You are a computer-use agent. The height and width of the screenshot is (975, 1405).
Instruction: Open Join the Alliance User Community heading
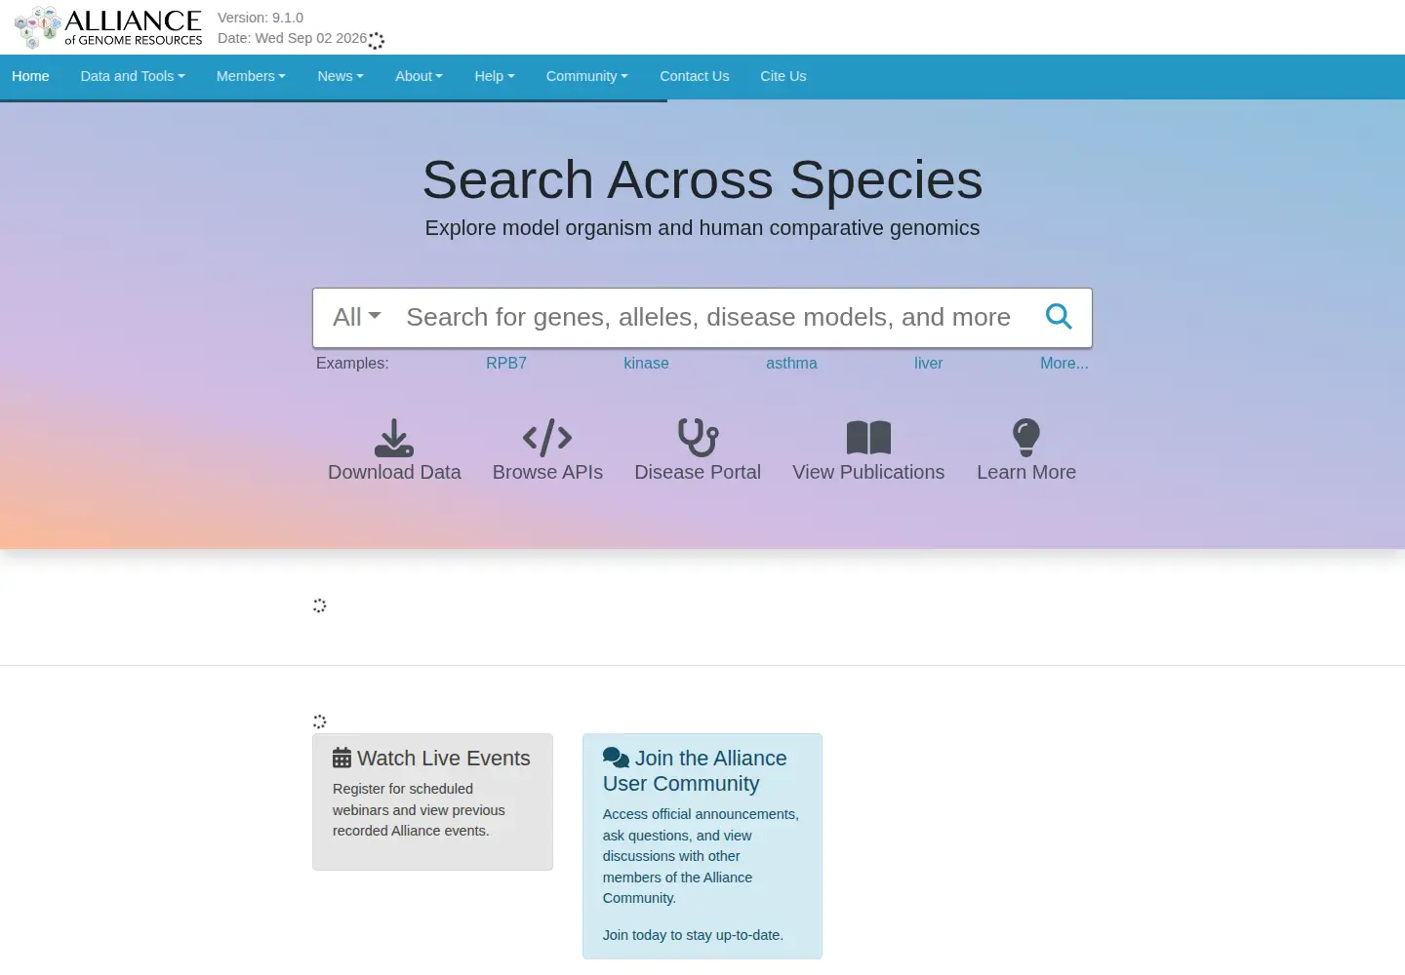click(x=695, y=770)
